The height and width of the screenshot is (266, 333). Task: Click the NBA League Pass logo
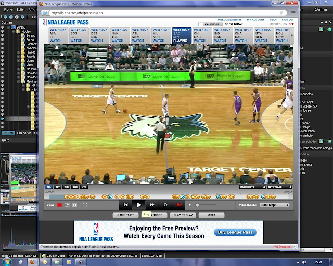[x=66, y=22]
